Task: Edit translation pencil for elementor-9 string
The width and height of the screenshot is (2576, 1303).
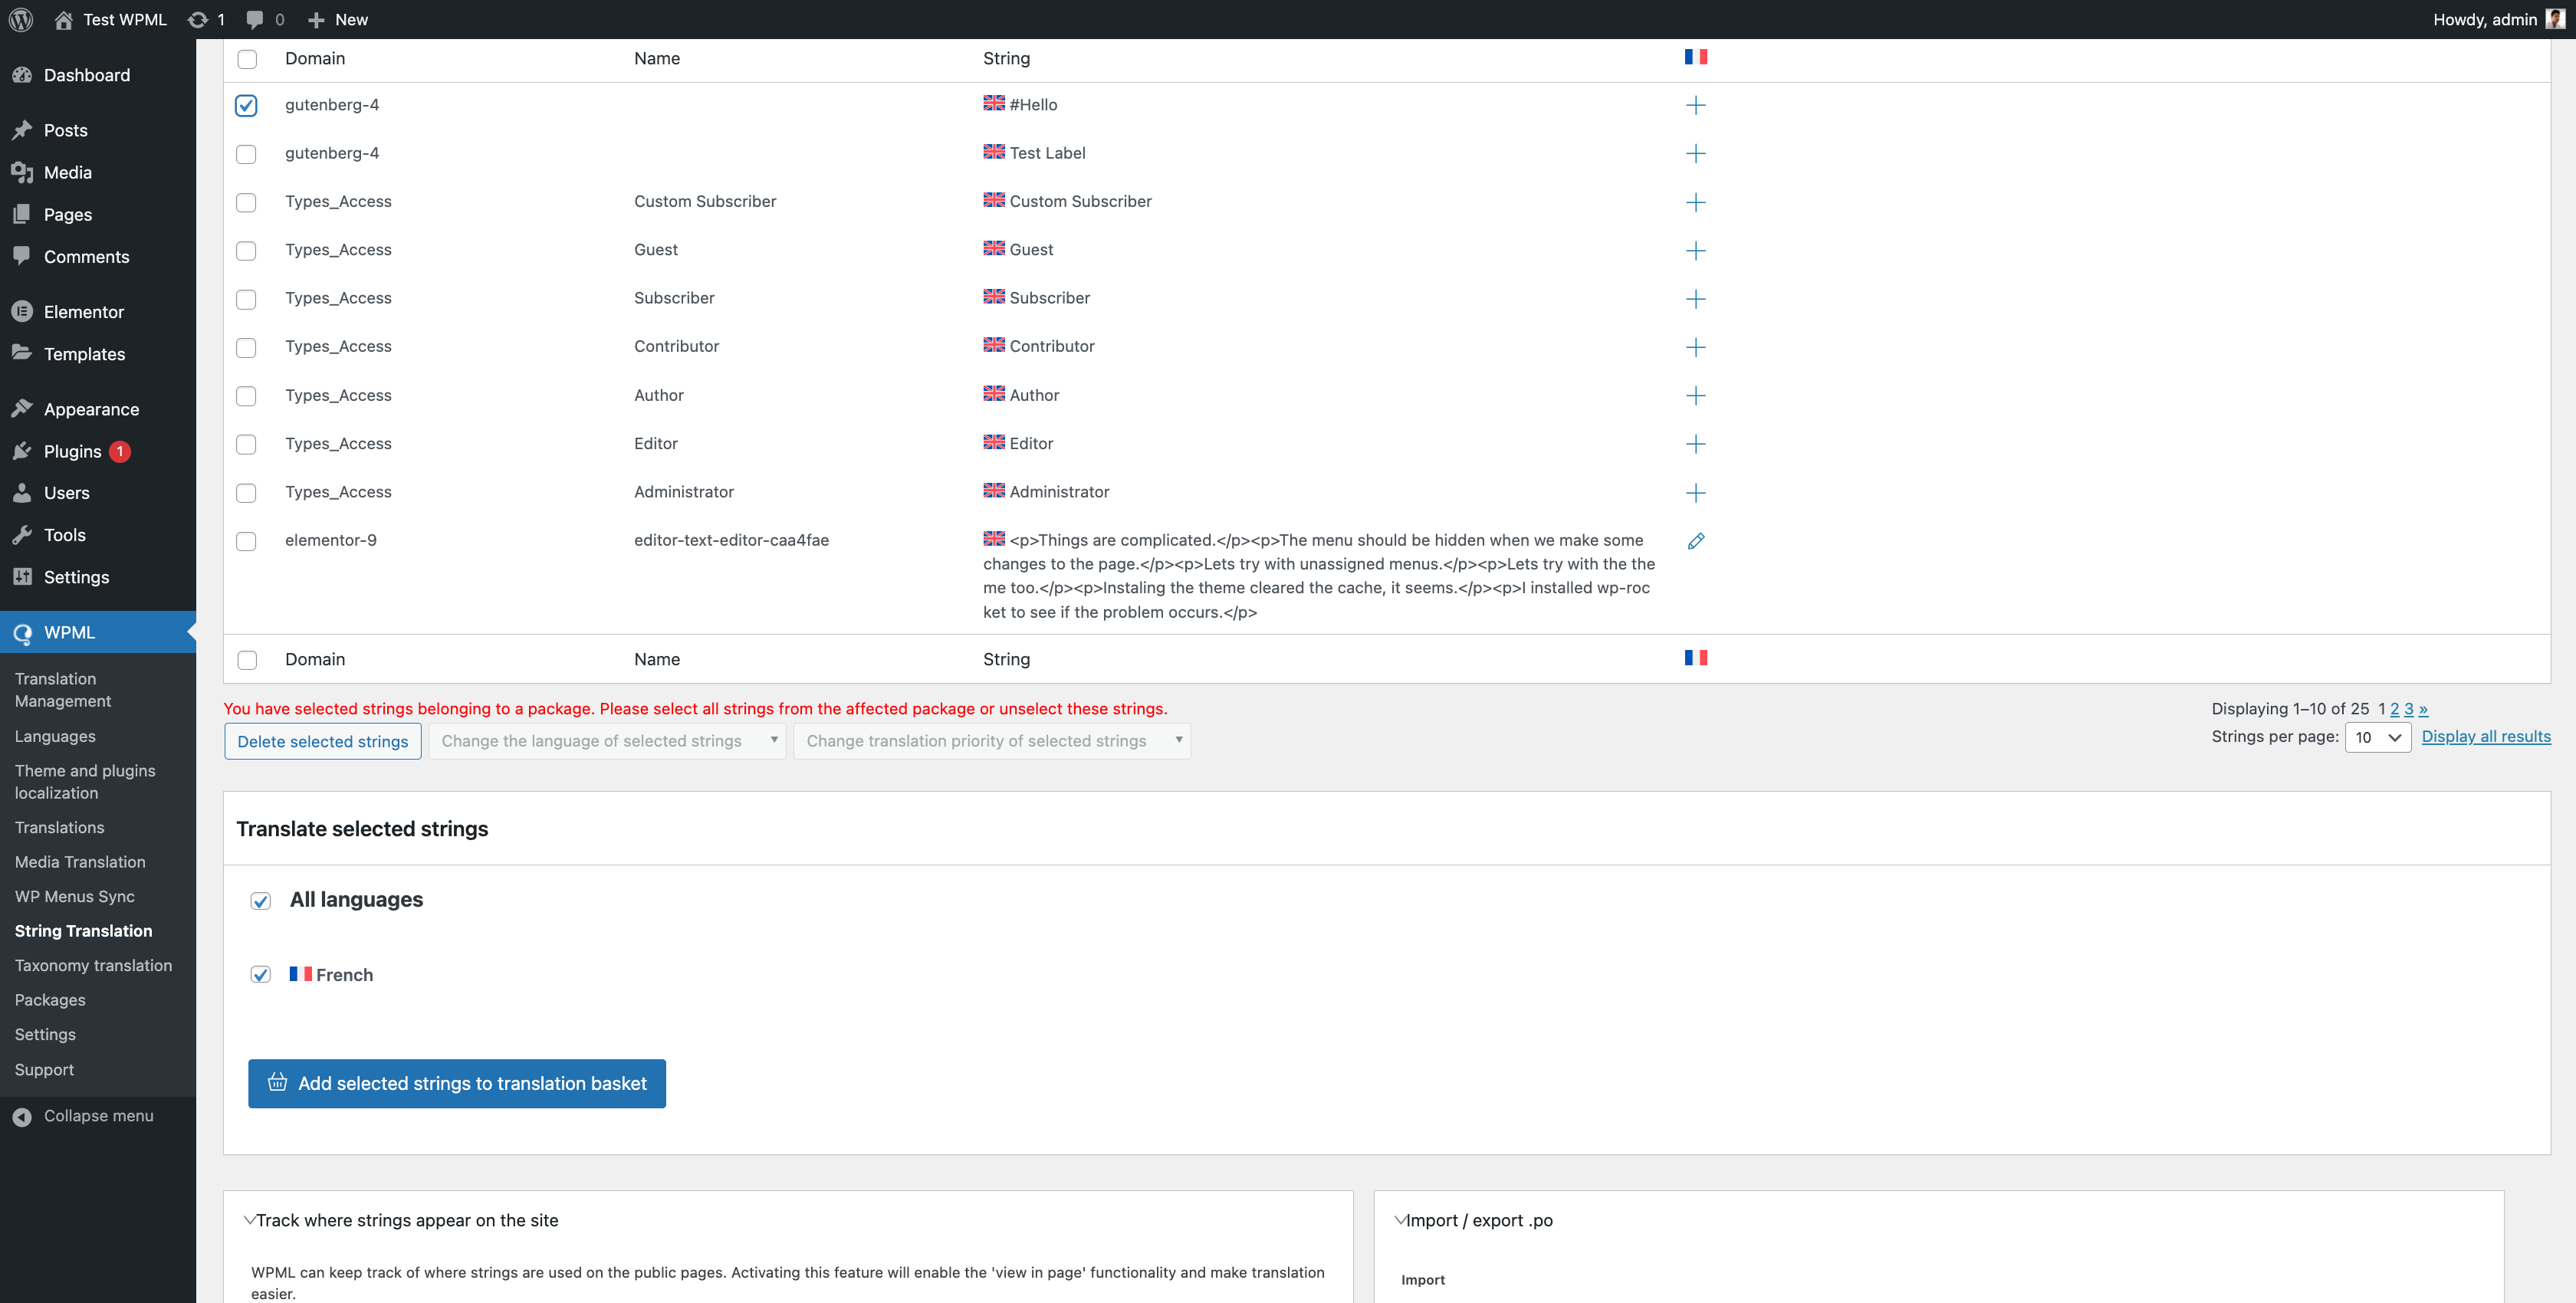Action: [x=1695, y=541]
